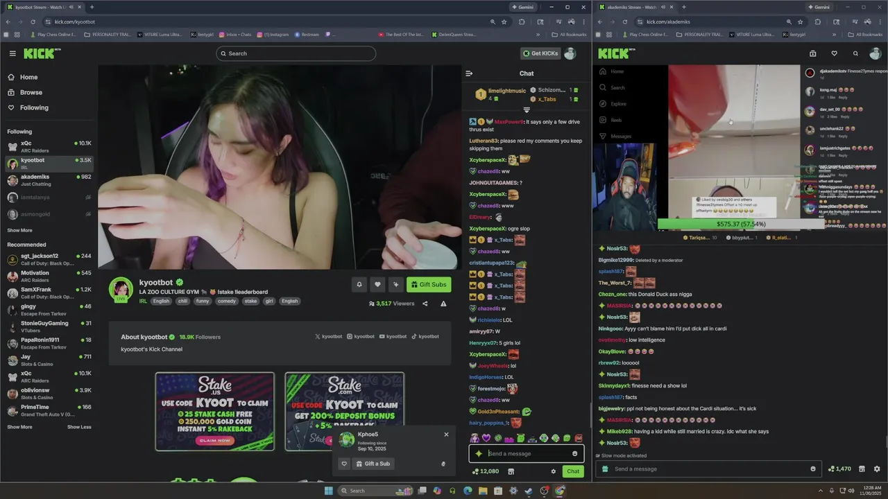Screen dimensions: 888x499
Task: Toggle stream notifications bell for kyootbot
Action: pyautogui.click(x=359, y=284)
